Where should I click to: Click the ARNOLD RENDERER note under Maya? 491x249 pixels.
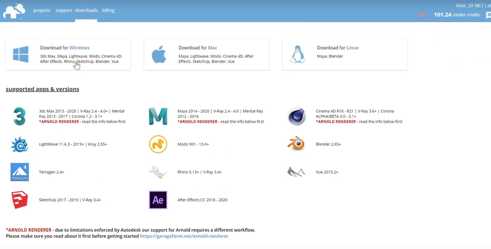[221, 122]
